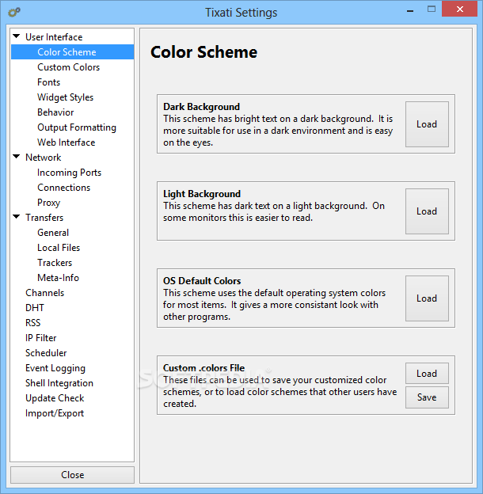Select Color Scheme in the settings tree
Viewport: 483px width, 494px height.
click(67, 52)
